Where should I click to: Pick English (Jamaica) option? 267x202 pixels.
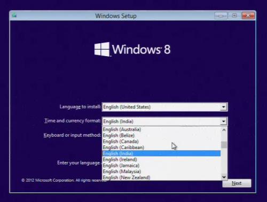(x=161, y=166)
